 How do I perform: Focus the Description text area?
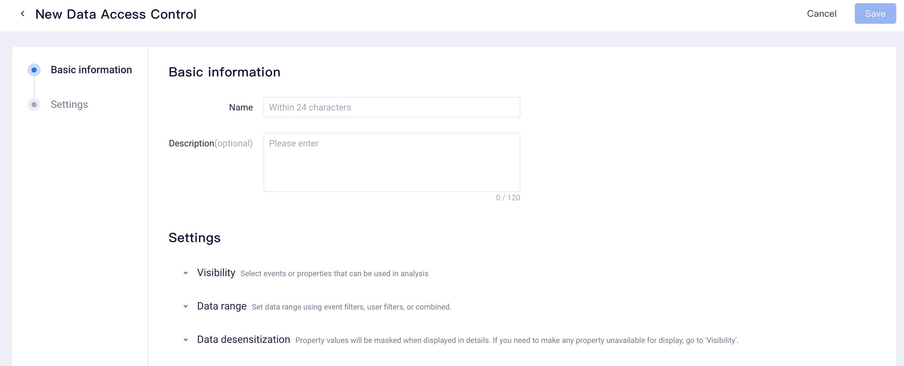coord(392,162)
